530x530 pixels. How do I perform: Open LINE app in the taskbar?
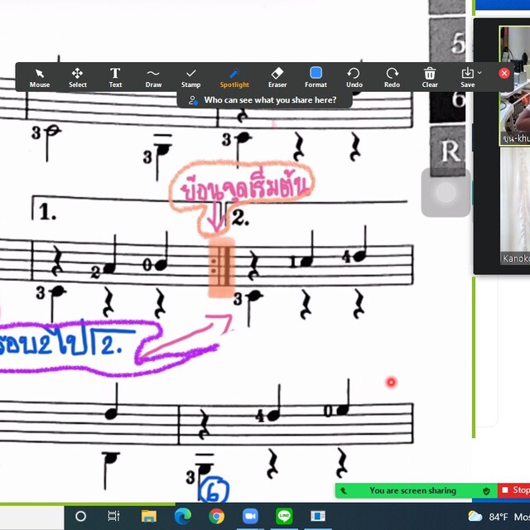point(284,516)
